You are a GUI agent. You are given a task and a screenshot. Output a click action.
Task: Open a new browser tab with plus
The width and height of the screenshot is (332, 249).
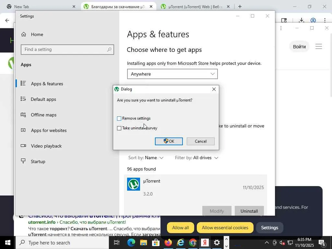click(240, 6)
